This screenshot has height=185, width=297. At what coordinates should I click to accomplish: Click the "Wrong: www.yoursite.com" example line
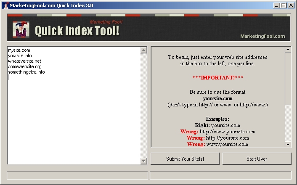click(x=218, y=144)
